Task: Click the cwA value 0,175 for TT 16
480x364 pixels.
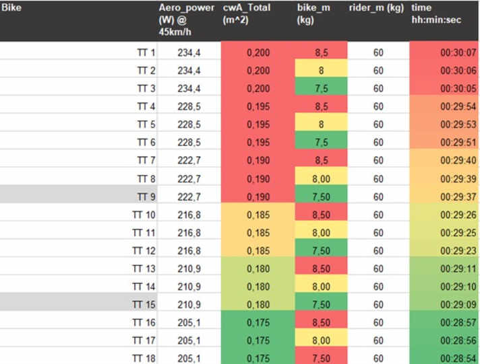Action: [x=258, y=322]
